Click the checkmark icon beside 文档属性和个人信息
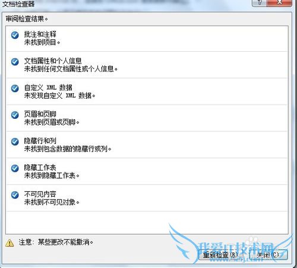Image resolution: width=297 pixels, height=268 pixels. pos(15,62)
